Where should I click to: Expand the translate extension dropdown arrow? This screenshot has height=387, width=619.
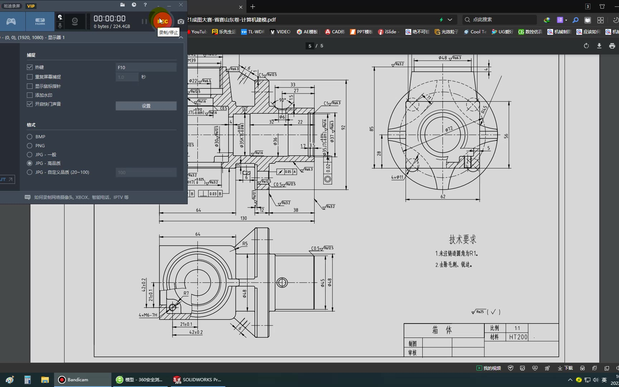point(566,20)
